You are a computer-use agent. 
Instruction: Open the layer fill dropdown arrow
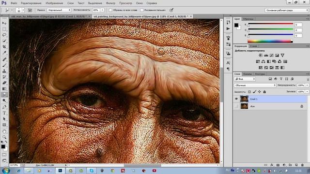click(x=307, y=92)
